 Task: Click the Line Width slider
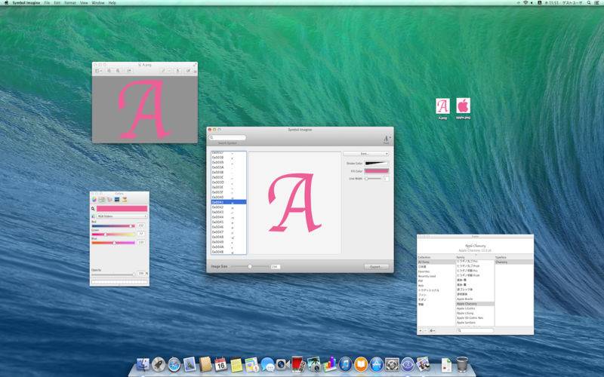click(x=373, y=179)
